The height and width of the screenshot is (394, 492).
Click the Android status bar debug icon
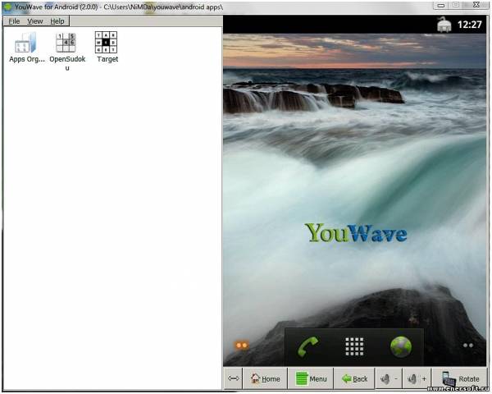(444, 24)
